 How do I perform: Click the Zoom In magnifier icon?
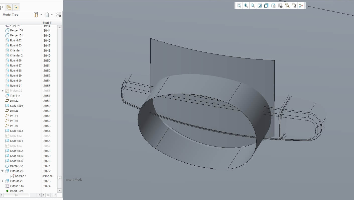[246, 6]
